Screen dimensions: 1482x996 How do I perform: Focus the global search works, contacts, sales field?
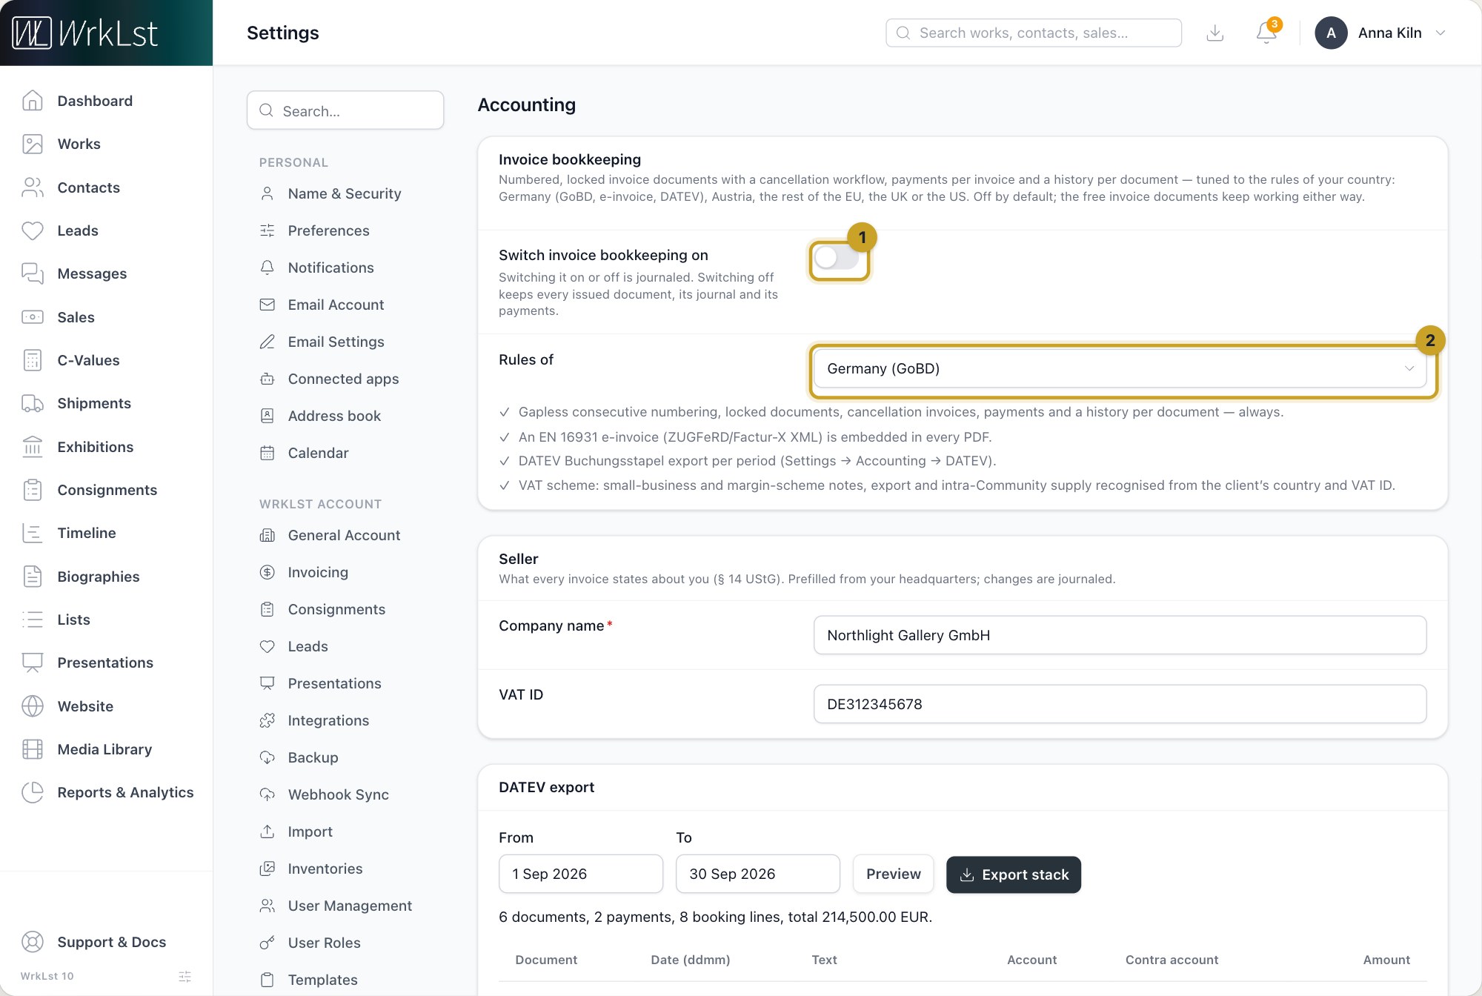[x=1034, y=33]
